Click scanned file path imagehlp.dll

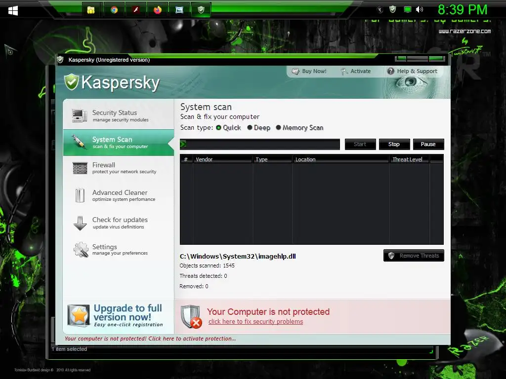pos(238,256)
